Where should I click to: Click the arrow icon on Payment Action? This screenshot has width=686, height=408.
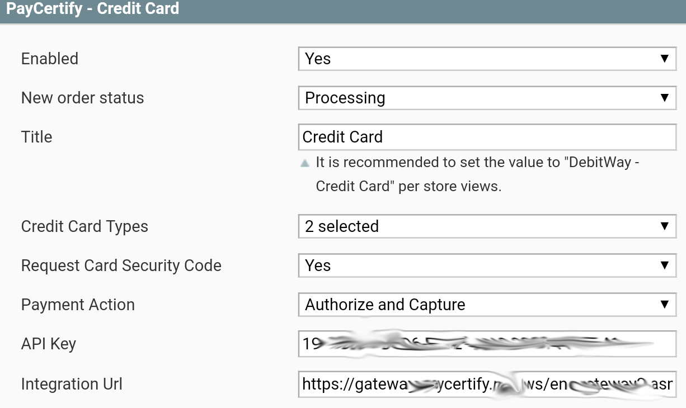(664, 305)
